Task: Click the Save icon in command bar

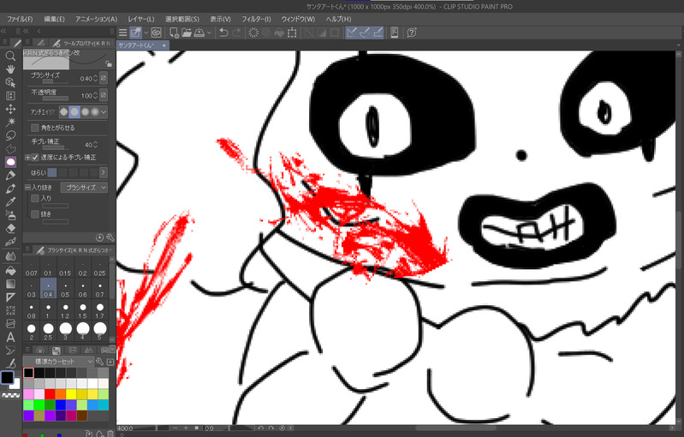Action: 199,33
